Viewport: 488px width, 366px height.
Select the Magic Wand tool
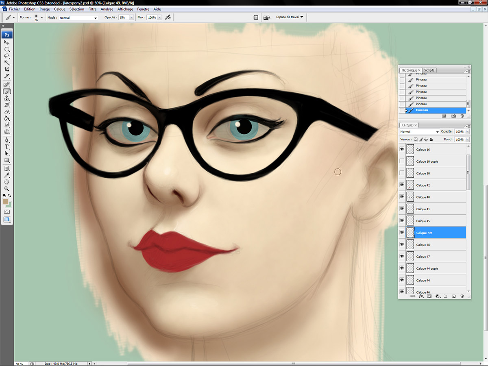[7, 63]
